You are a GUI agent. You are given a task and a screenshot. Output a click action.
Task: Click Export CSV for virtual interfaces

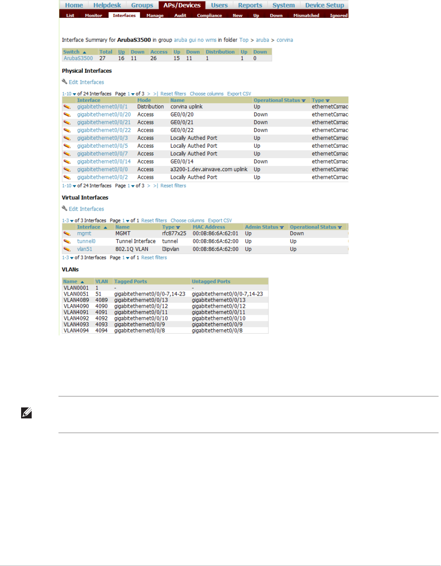(220, 221)
